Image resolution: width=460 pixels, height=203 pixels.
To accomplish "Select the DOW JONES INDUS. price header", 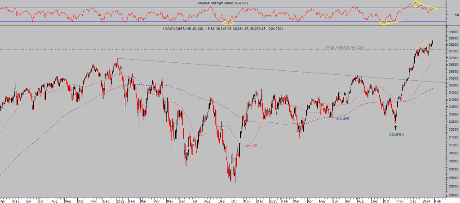I will coord(223,29).
